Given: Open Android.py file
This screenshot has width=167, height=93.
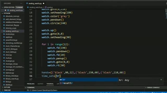Looking at the screenshot, I should pos(10,34).
